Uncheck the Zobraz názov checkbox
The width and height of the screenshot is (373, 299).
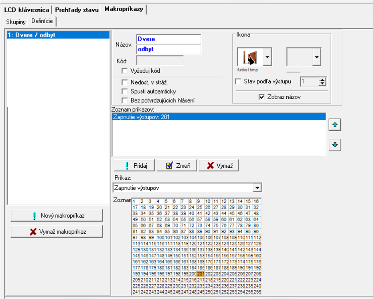tap(262, 97)
